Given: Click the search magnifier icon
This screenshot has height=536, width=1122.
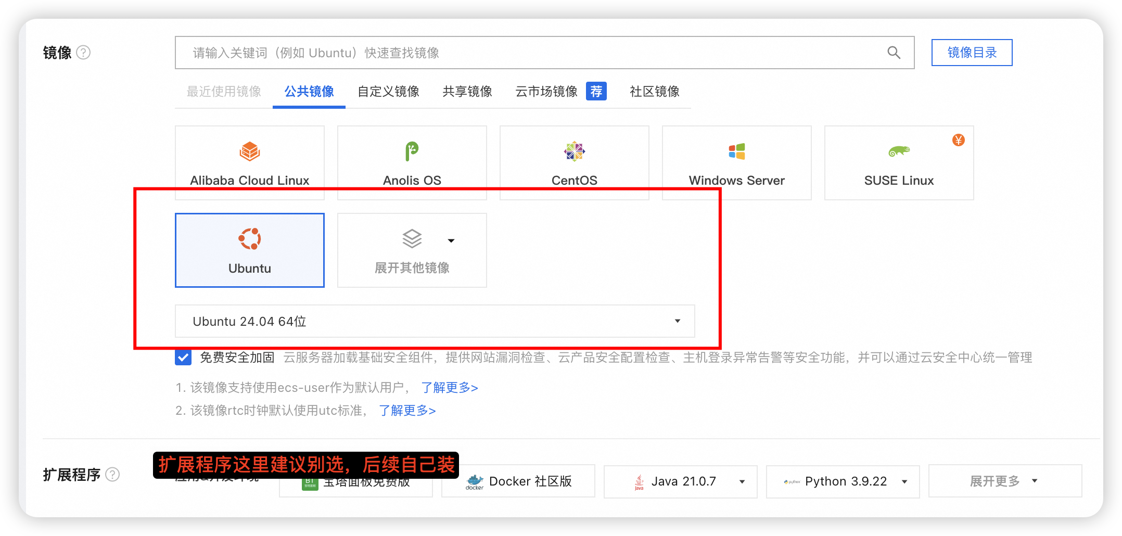Looking at the screenshot, I should click(x=894, y=52).
